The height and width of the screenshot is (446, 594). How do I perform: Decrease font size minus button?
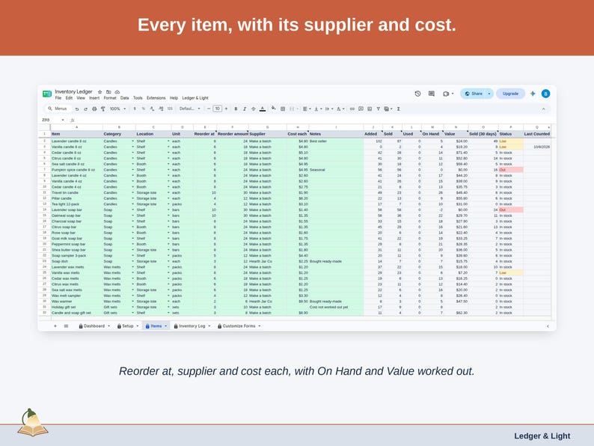point(209,109)
